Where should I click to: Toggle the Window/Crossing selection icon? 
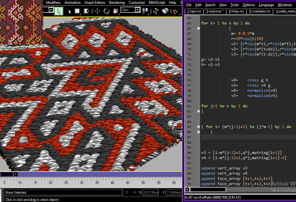click(87, 11)
